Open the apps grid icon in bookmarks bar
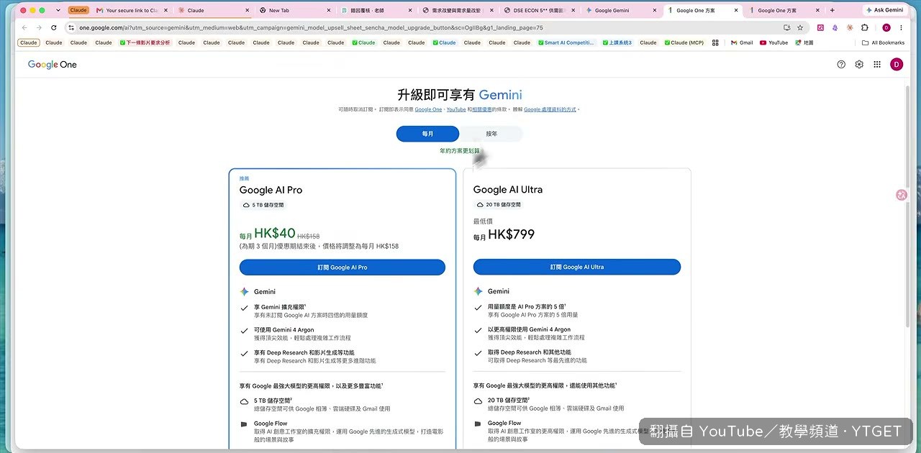 [x=715, y=42]
